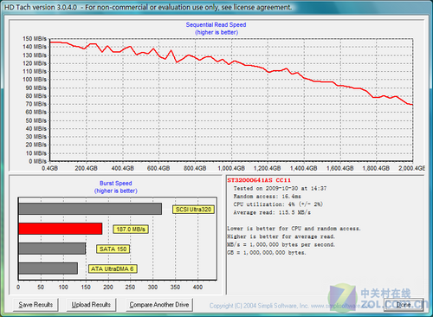433x317 pixels.
Task: Click the SCSI Ultra320 gray bar
Action: pos(90,209)
